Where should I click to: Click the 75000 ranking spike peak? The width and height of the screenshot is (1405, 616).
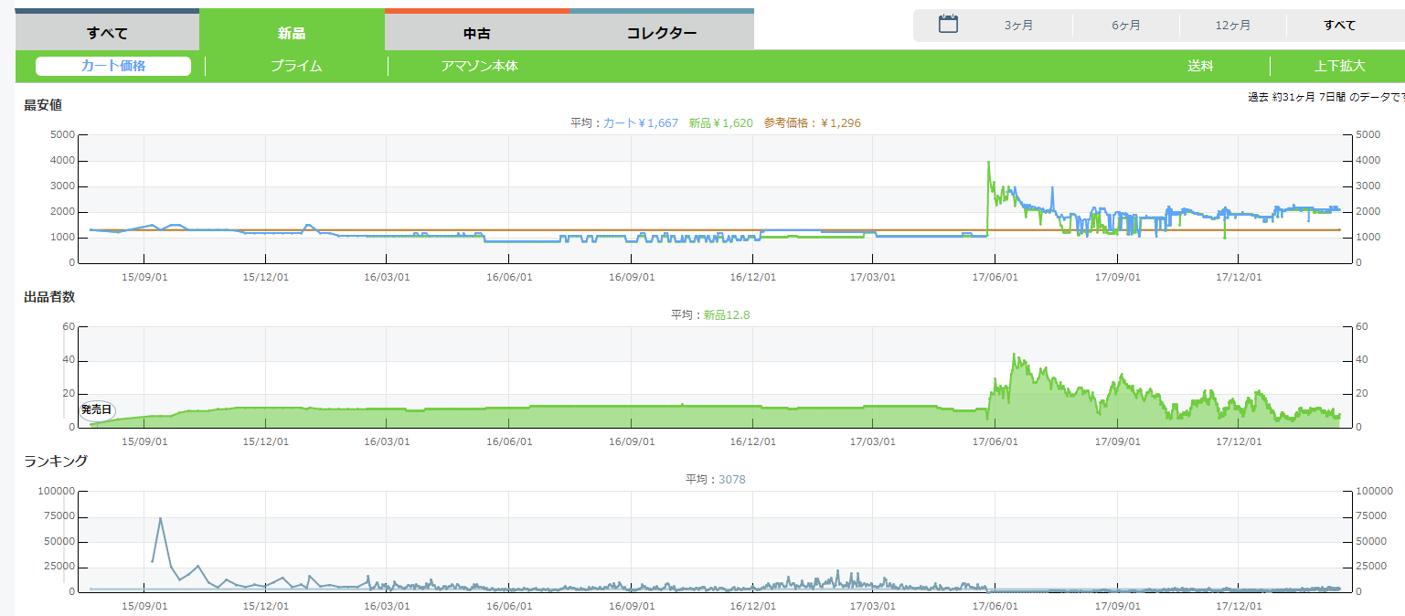[x=161, y=518]
